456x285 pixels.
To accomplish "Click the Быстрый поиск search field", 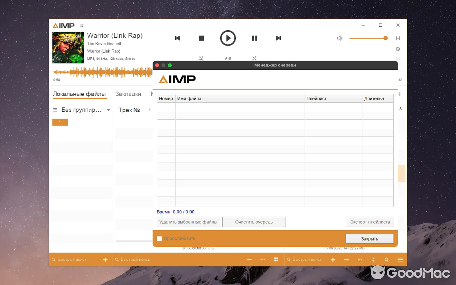I will point(71,259).
